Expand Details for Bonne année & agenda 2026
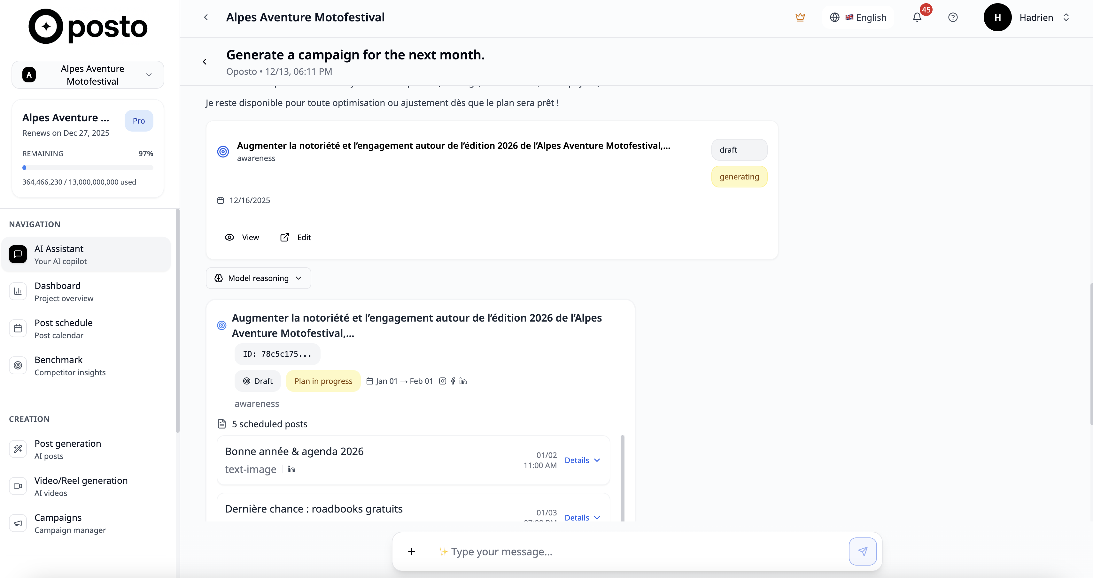 582,460
